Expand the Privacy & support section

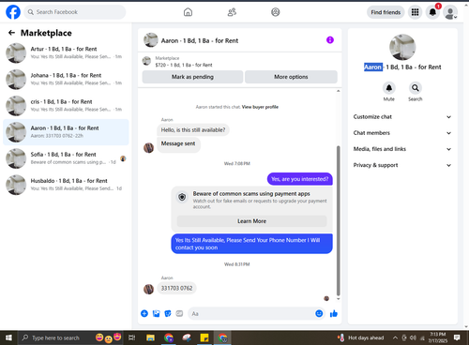tap(402, 165)
